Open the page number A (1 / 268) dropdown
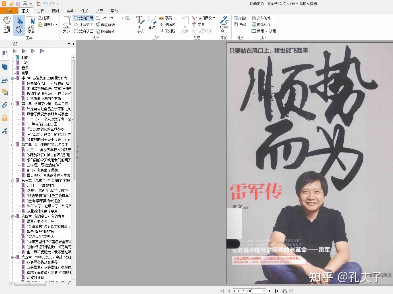The width and height of the screenshot is (393, 294). [x=264, y=291]
